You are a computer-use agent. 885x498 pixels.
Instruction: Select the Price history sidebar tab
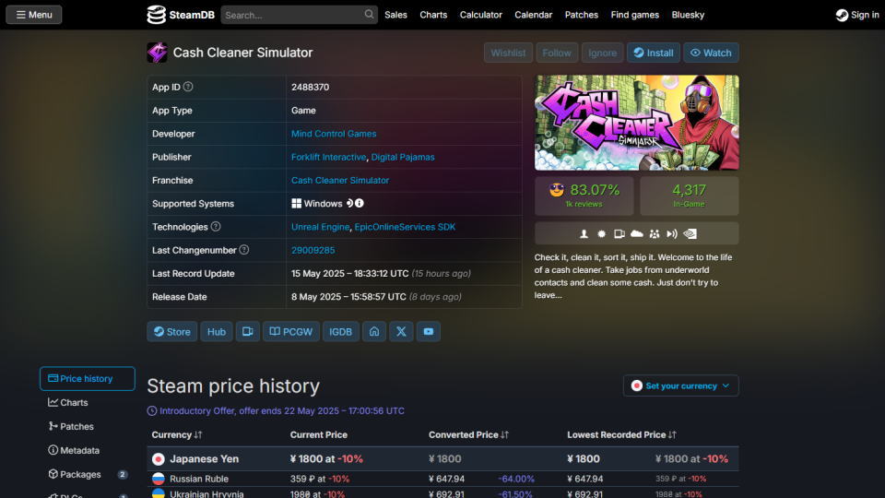(x=88, y=378)
